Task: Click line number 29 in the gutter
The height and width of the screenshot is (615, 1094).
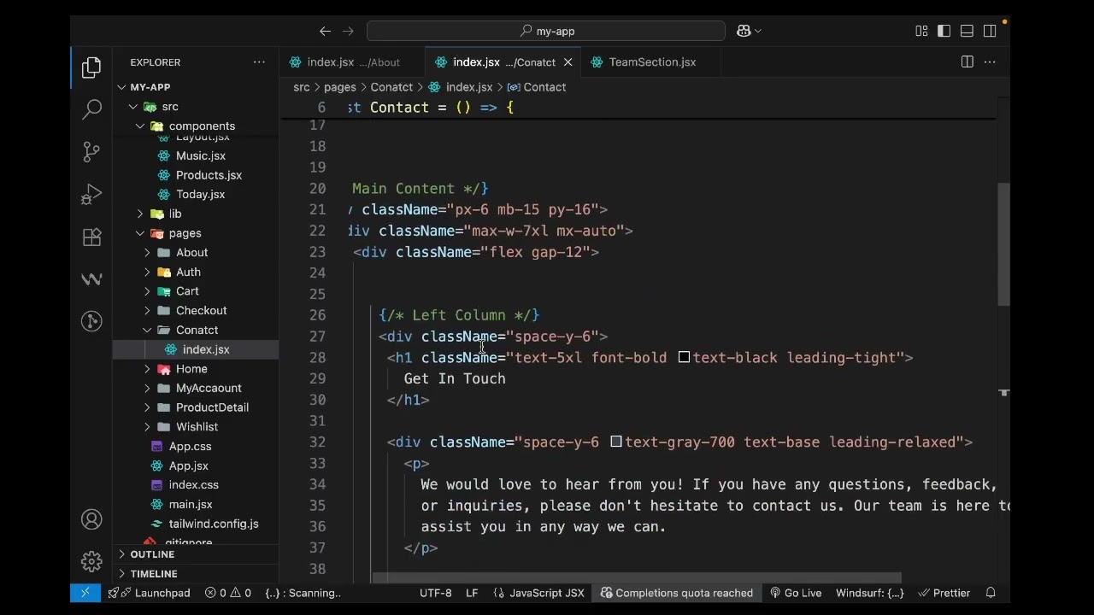Action: click(x=317, y=378)
